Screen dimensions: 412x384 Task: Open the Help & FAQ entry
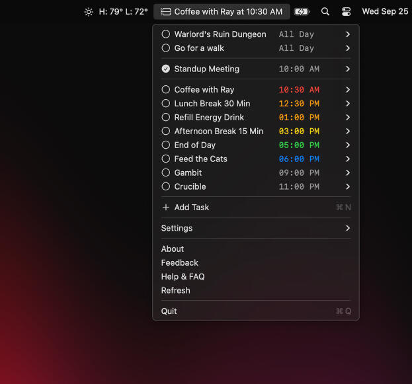point(183,277)
